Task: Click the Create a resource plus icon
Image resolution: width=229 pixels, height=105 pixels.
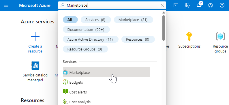Action: [35, 36]
